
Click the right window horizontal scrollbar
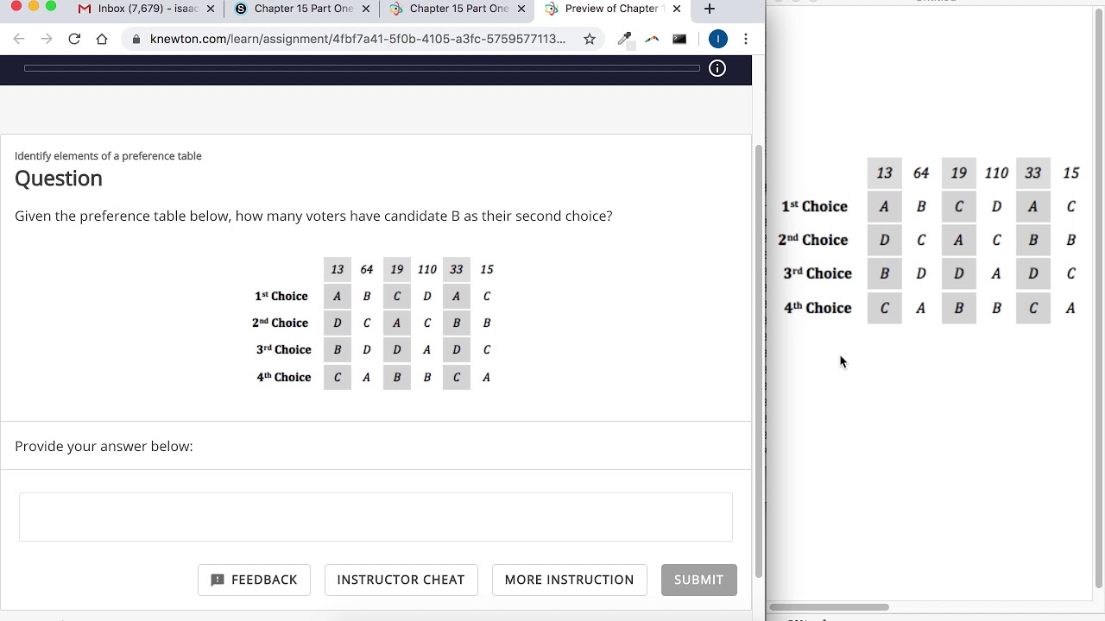[x=829, y=607]
